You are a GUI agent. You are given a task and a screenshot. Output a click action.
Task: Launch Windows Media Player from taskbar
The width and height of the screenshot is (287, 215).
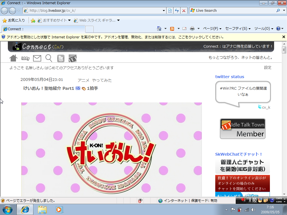click(59, 209)
